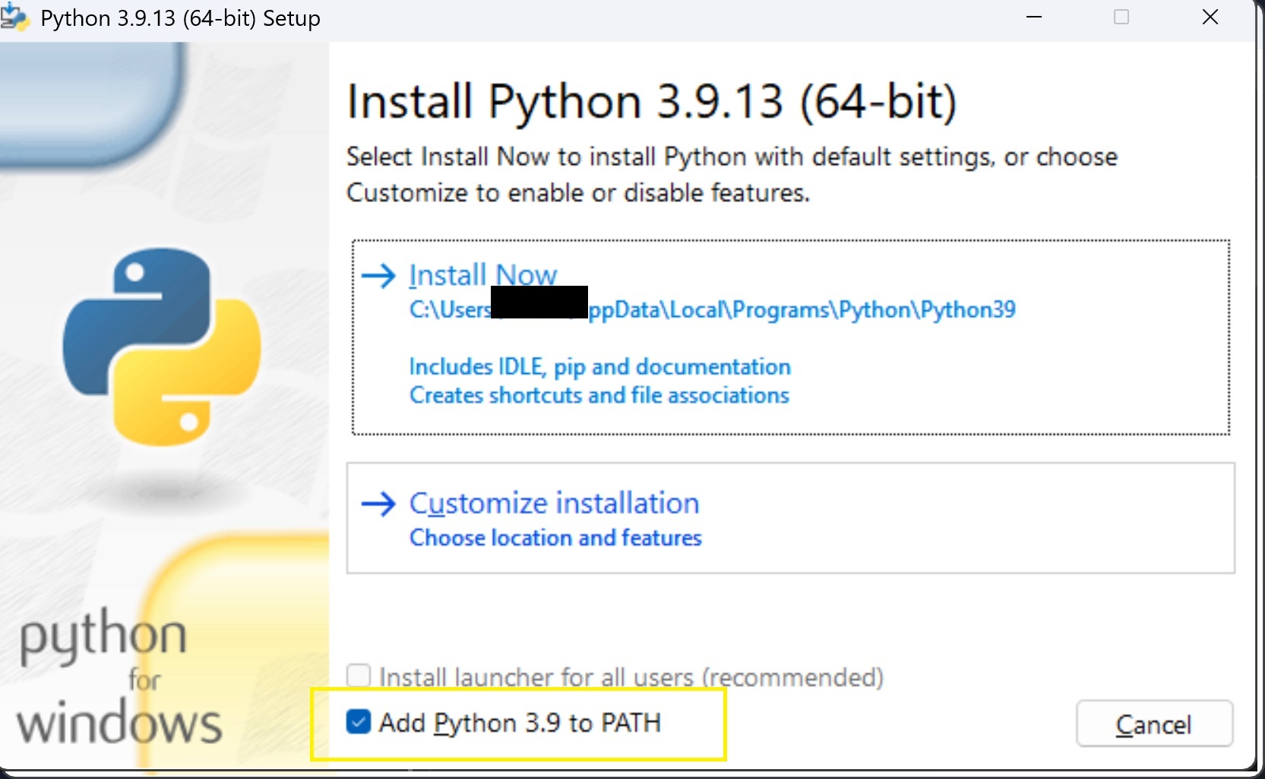The image size is (1265, 779).
Task: Click the arrow icon beside Install Now
Action: pos(378,275)
